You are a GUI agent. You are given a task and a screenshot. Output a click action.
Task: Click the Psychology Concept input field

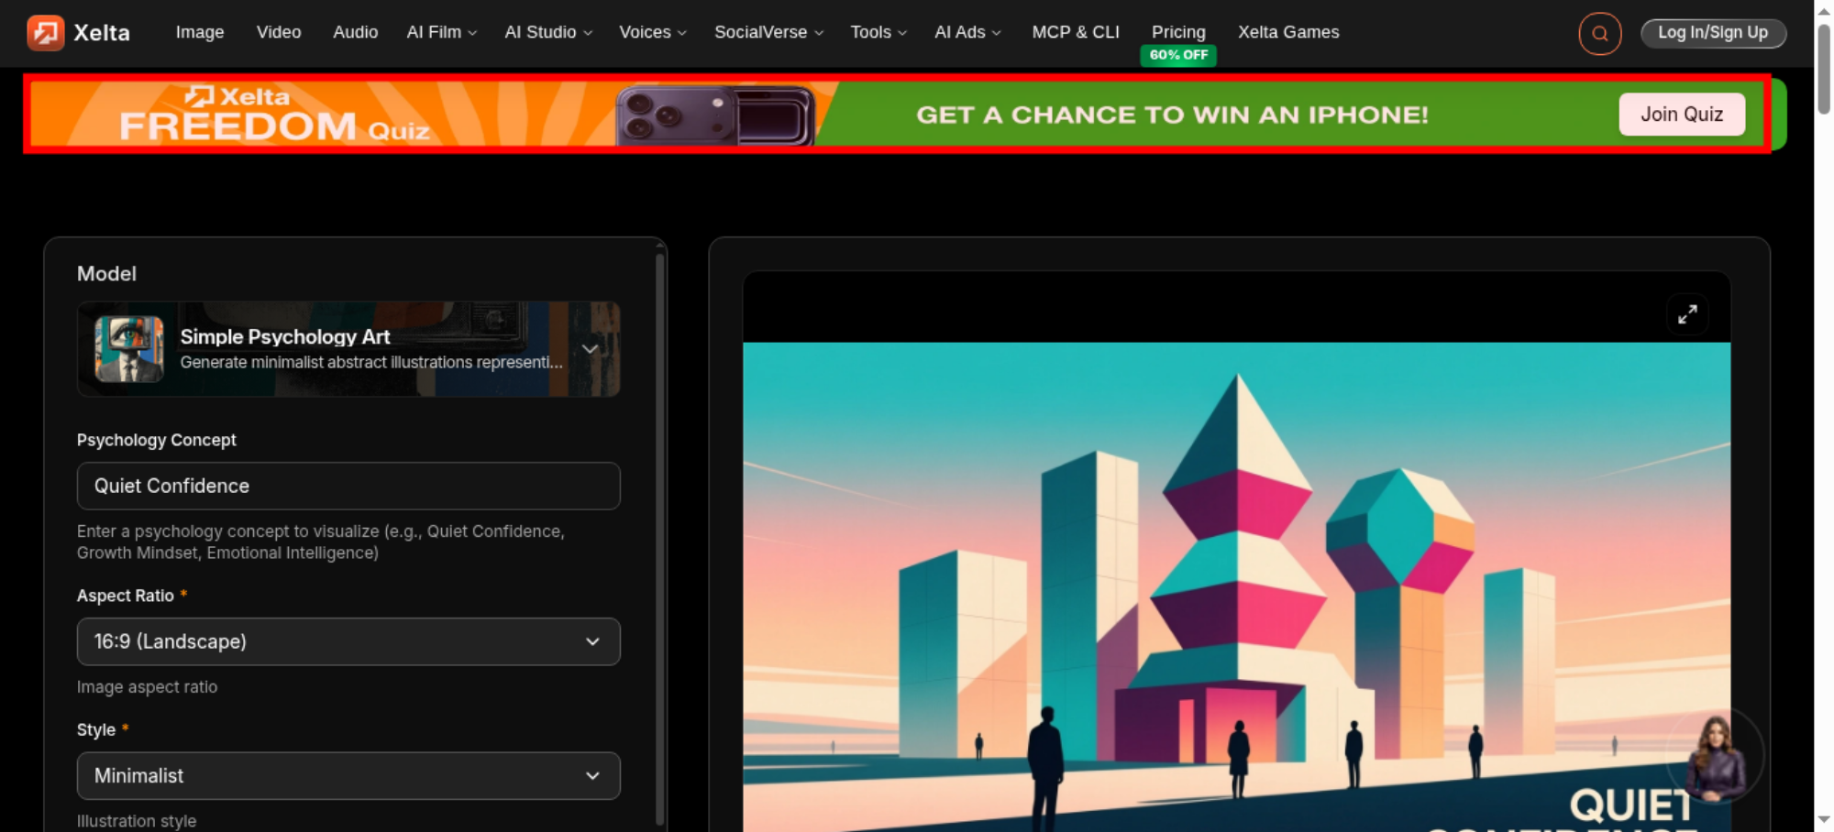348,486
